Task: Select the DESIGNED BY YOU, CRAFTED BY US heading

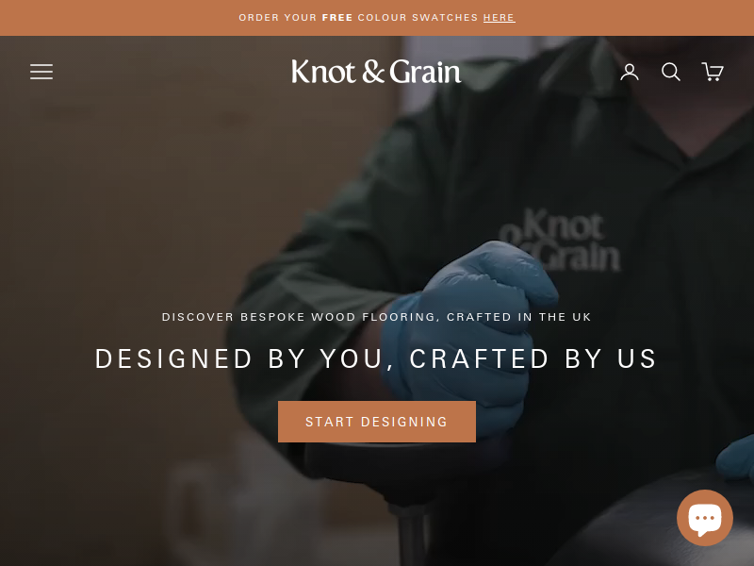Action: tap(376, 358)
